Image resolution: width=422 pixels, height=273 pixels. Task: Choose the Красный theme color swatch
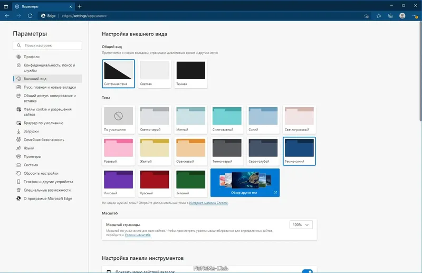click(155, 183)
